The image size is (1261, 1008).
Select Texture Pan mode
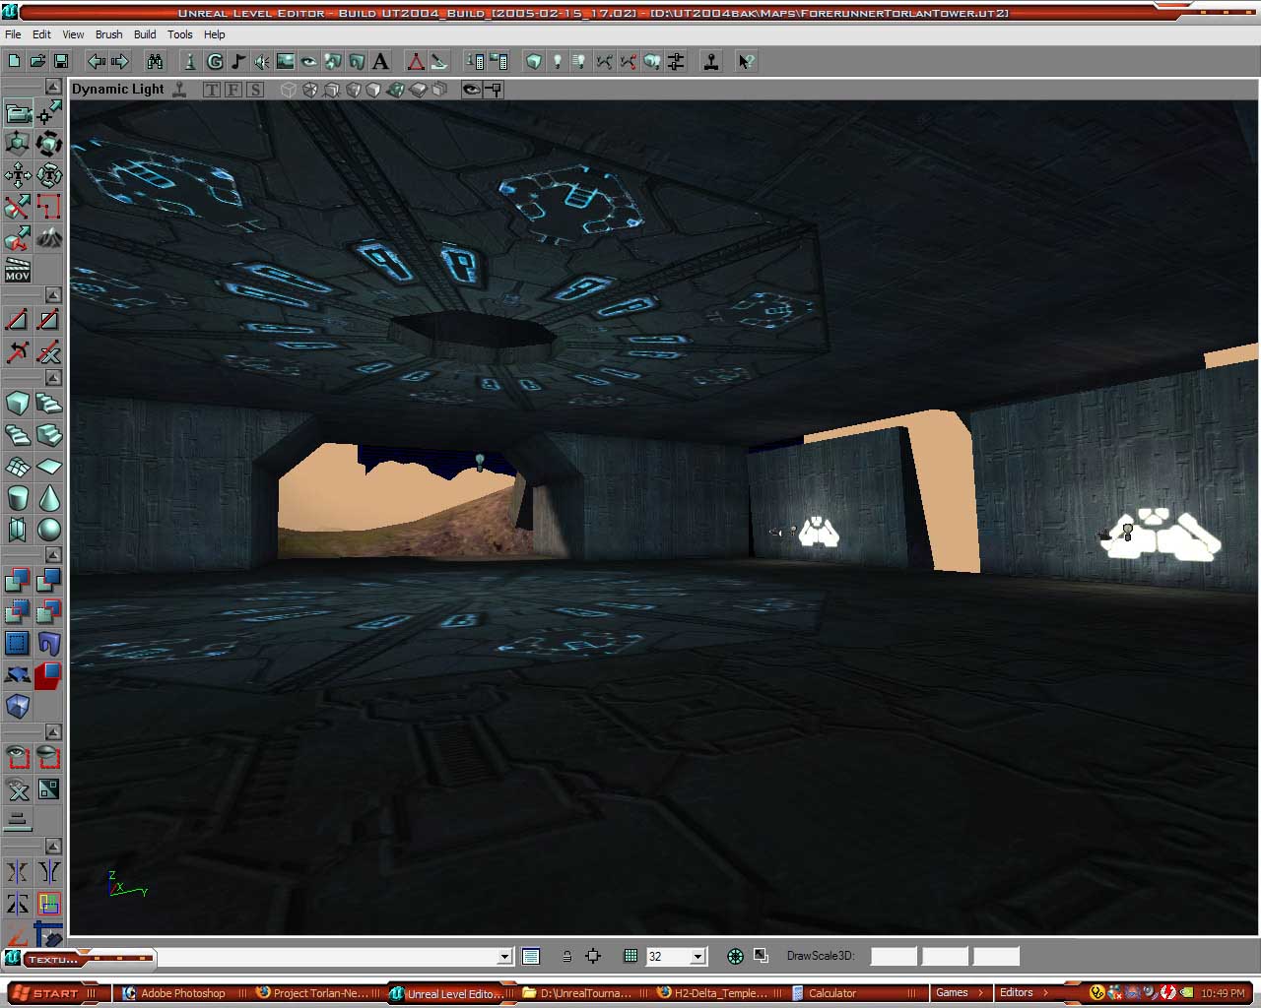pos(18,176)
